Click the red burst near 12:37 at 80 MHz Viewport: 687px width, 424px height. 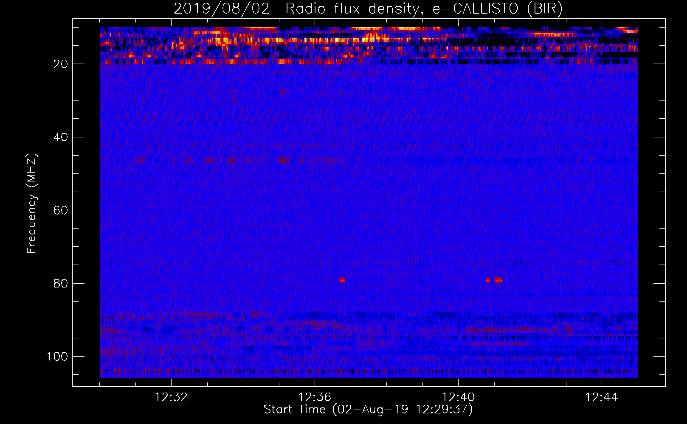click(342, 280)
